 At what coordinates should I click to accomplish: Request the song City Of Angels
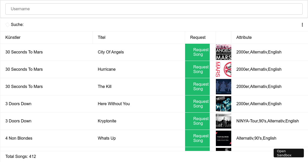click(x=197, y=52)
